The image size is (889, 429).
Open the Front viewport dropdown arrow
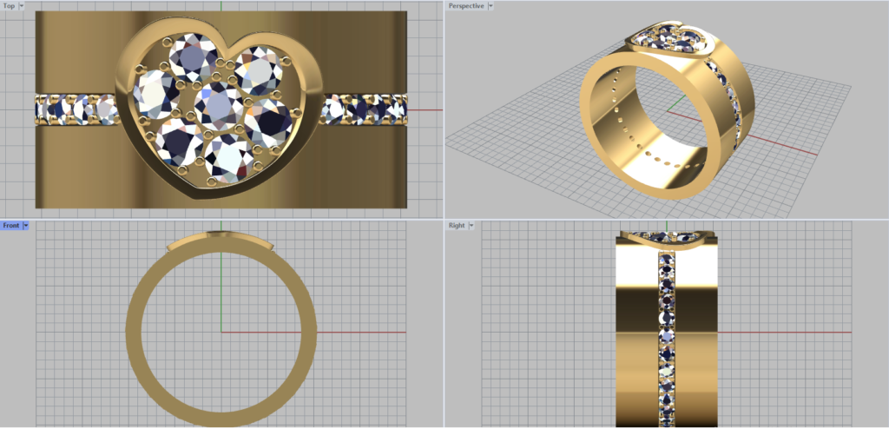tap(26, 226)
